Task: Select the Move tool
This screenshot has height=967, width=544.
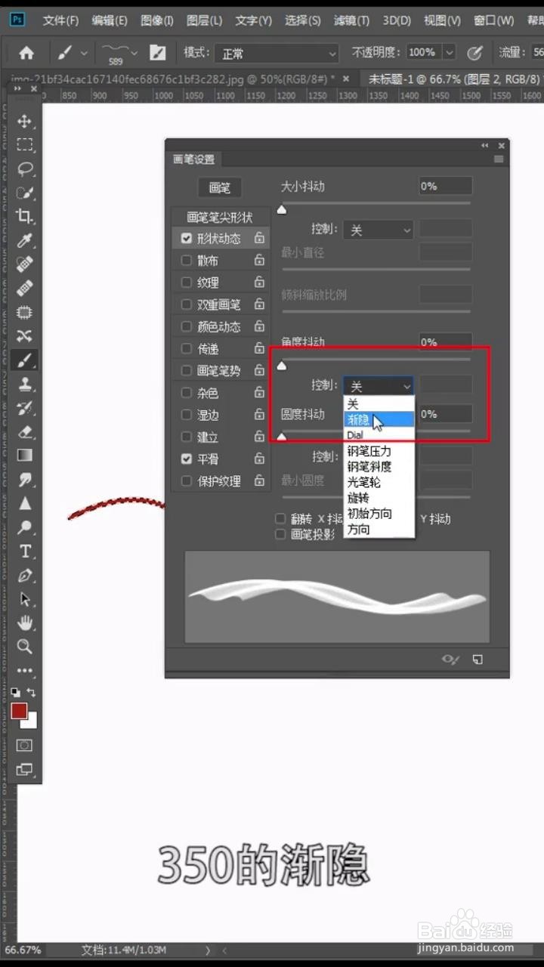Action: point(25,121)
